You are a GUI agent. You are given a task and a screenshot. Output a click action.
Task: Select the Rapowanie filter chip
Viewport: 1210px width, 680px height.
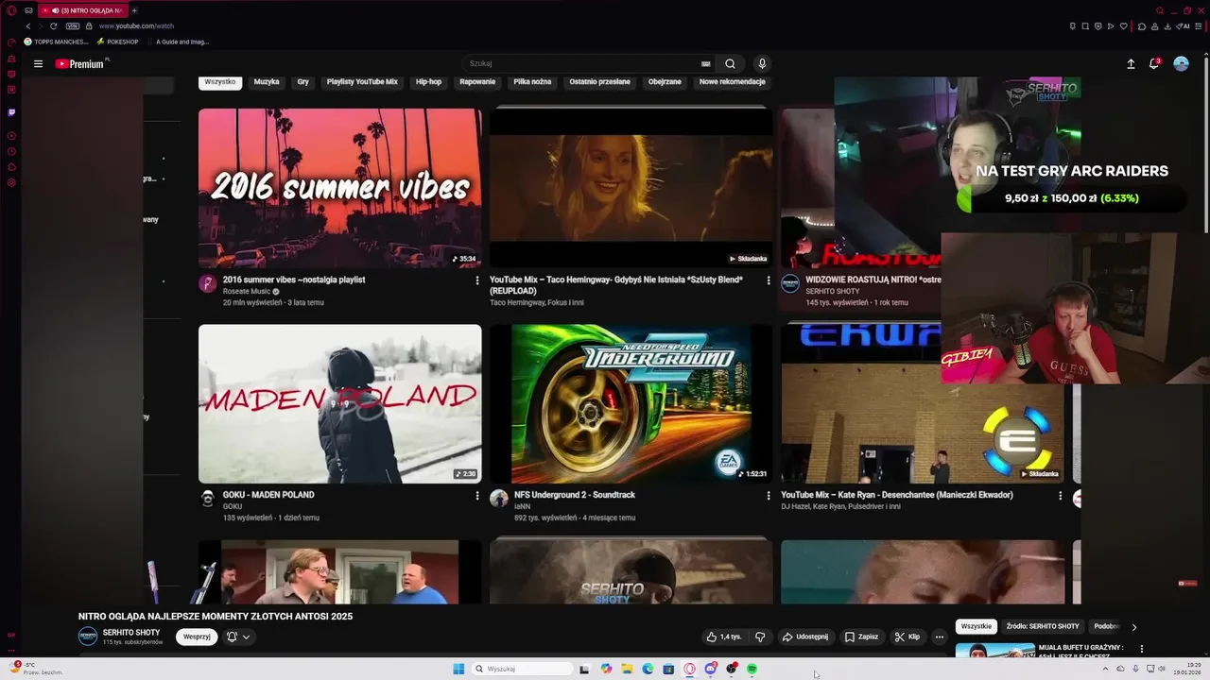(477, 82)
